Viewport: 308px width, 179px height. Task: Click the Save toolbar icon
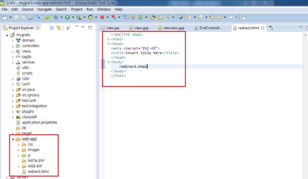click(16, 18)
